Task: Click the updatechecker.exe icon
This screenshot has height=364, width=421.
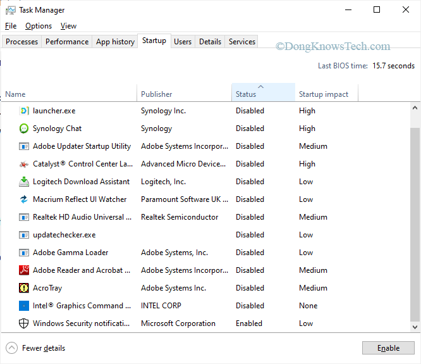Action: (24, 235)
